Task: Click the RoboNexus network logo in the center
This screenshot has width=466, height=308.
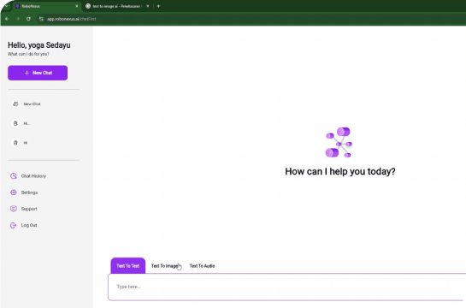Action: 339,142
